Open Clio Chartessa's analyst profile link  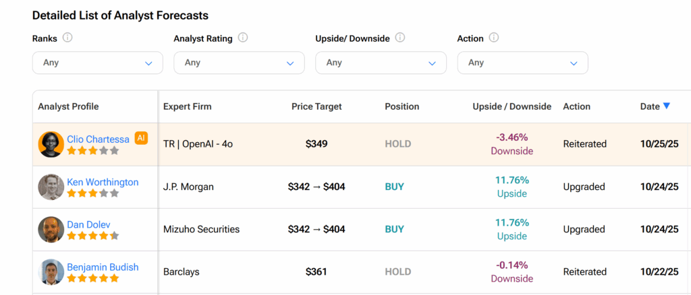98,139
